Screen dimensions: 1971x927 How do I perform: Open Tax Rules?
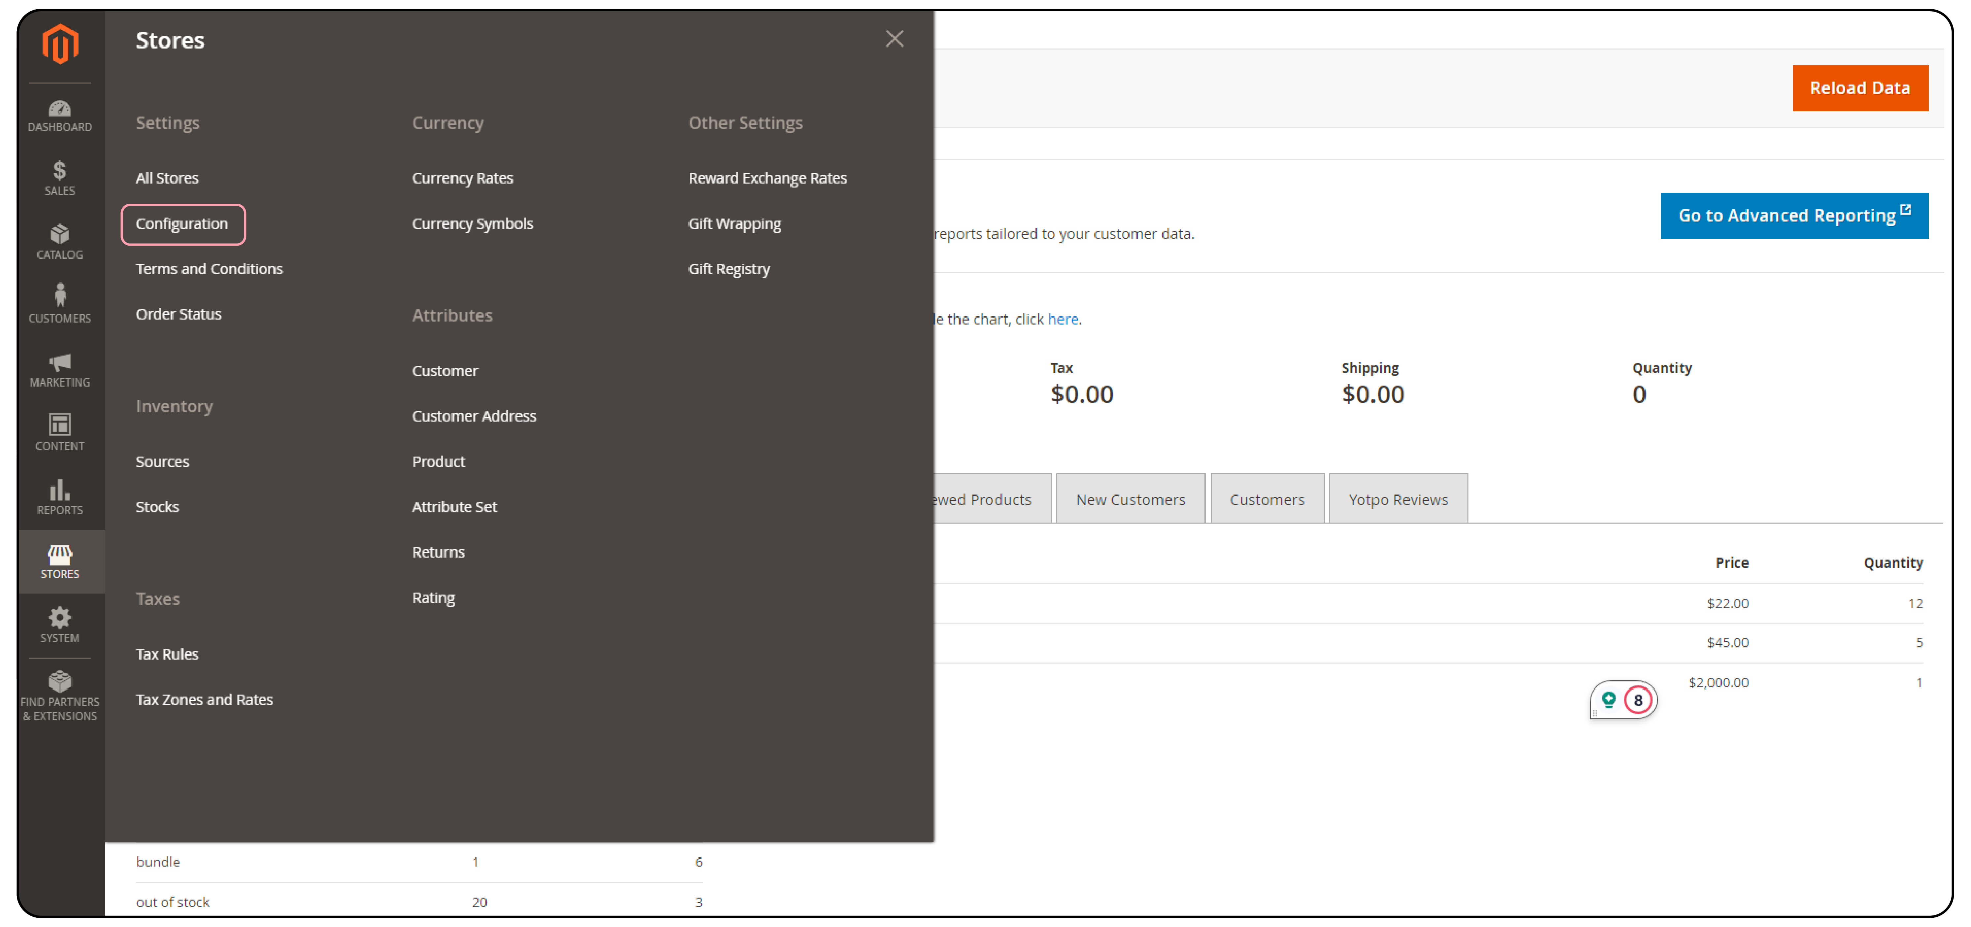click(167, 655)
